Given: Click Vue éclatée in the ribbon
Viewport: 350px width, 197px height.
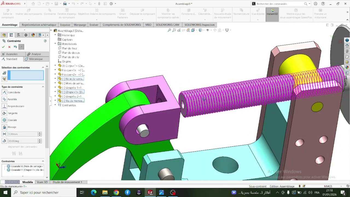Looking at the screenshot, I should pos(258,14).
